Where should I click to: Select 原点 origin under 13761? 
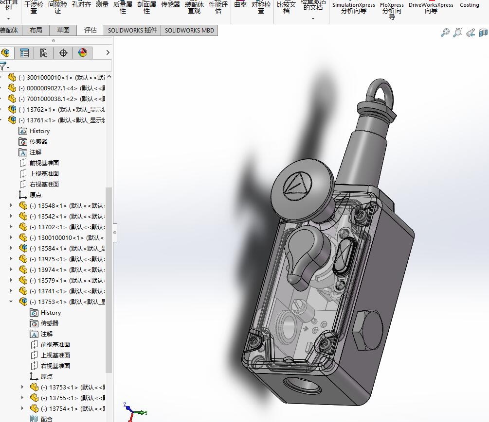pyautogui.click(x=30, y=195)
